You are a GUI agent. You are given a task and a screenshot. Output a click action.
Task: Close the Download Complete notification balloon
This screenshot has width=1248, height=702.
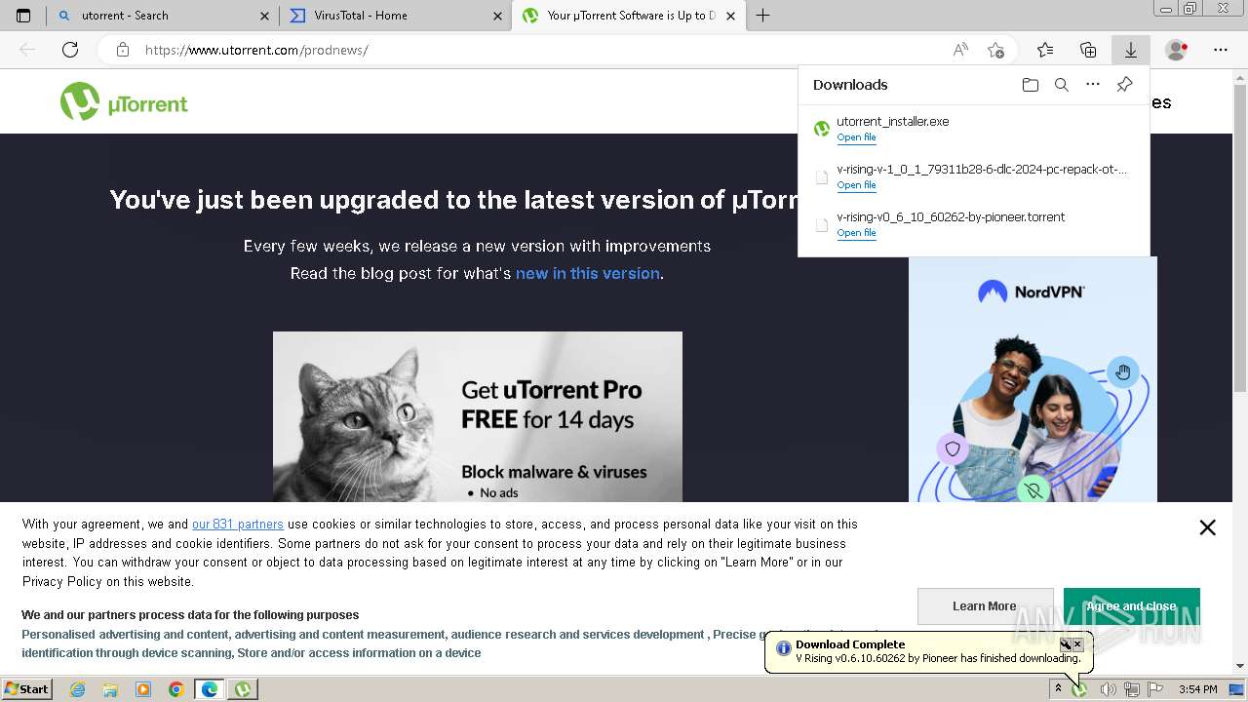pos(1077,644)
